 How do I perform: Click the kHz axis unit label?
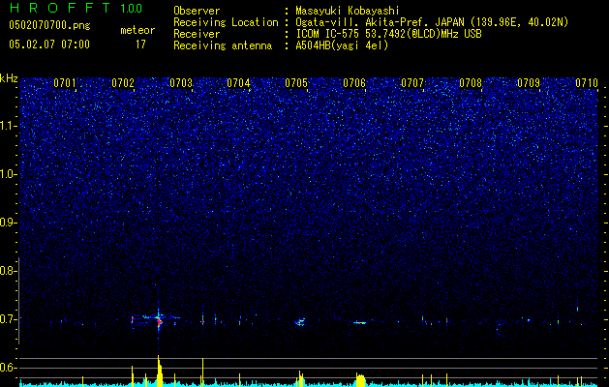[9, 78]
